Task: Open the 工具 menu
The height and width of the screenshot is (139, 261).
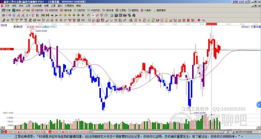Action: (53, 6)
